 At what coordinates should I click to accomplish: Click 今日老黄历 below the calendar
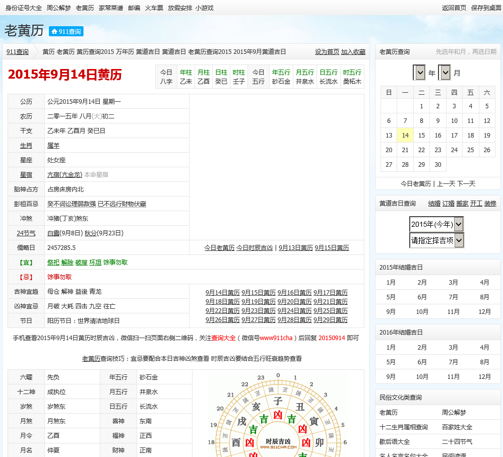click(415, 184)
